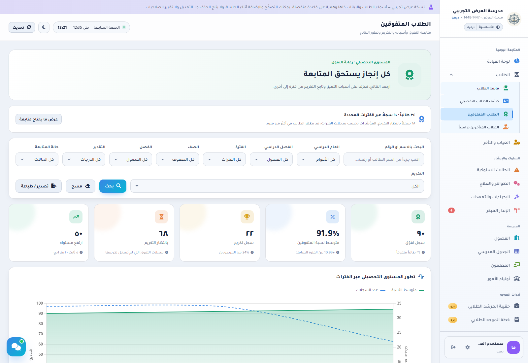
Task: Click الإنذار المبكر signal icon
Action: pyautogui.click(x=517, y=211)
